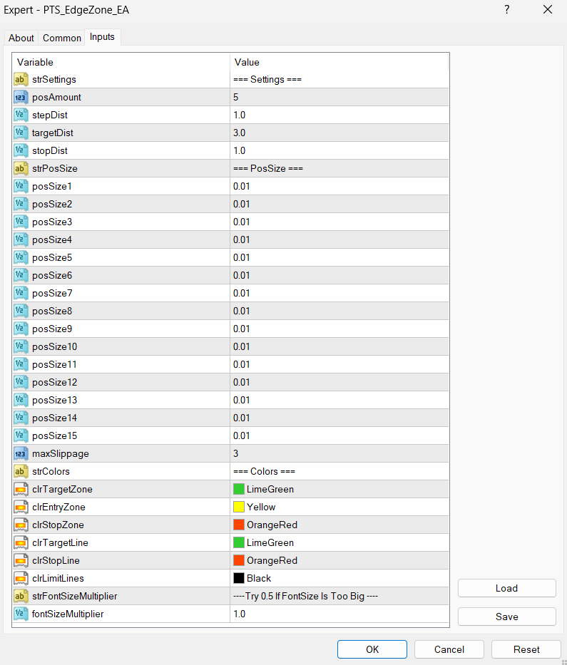Click the Cancel button
This screenshot has width=567, height=665.
[x=449, y=649]
